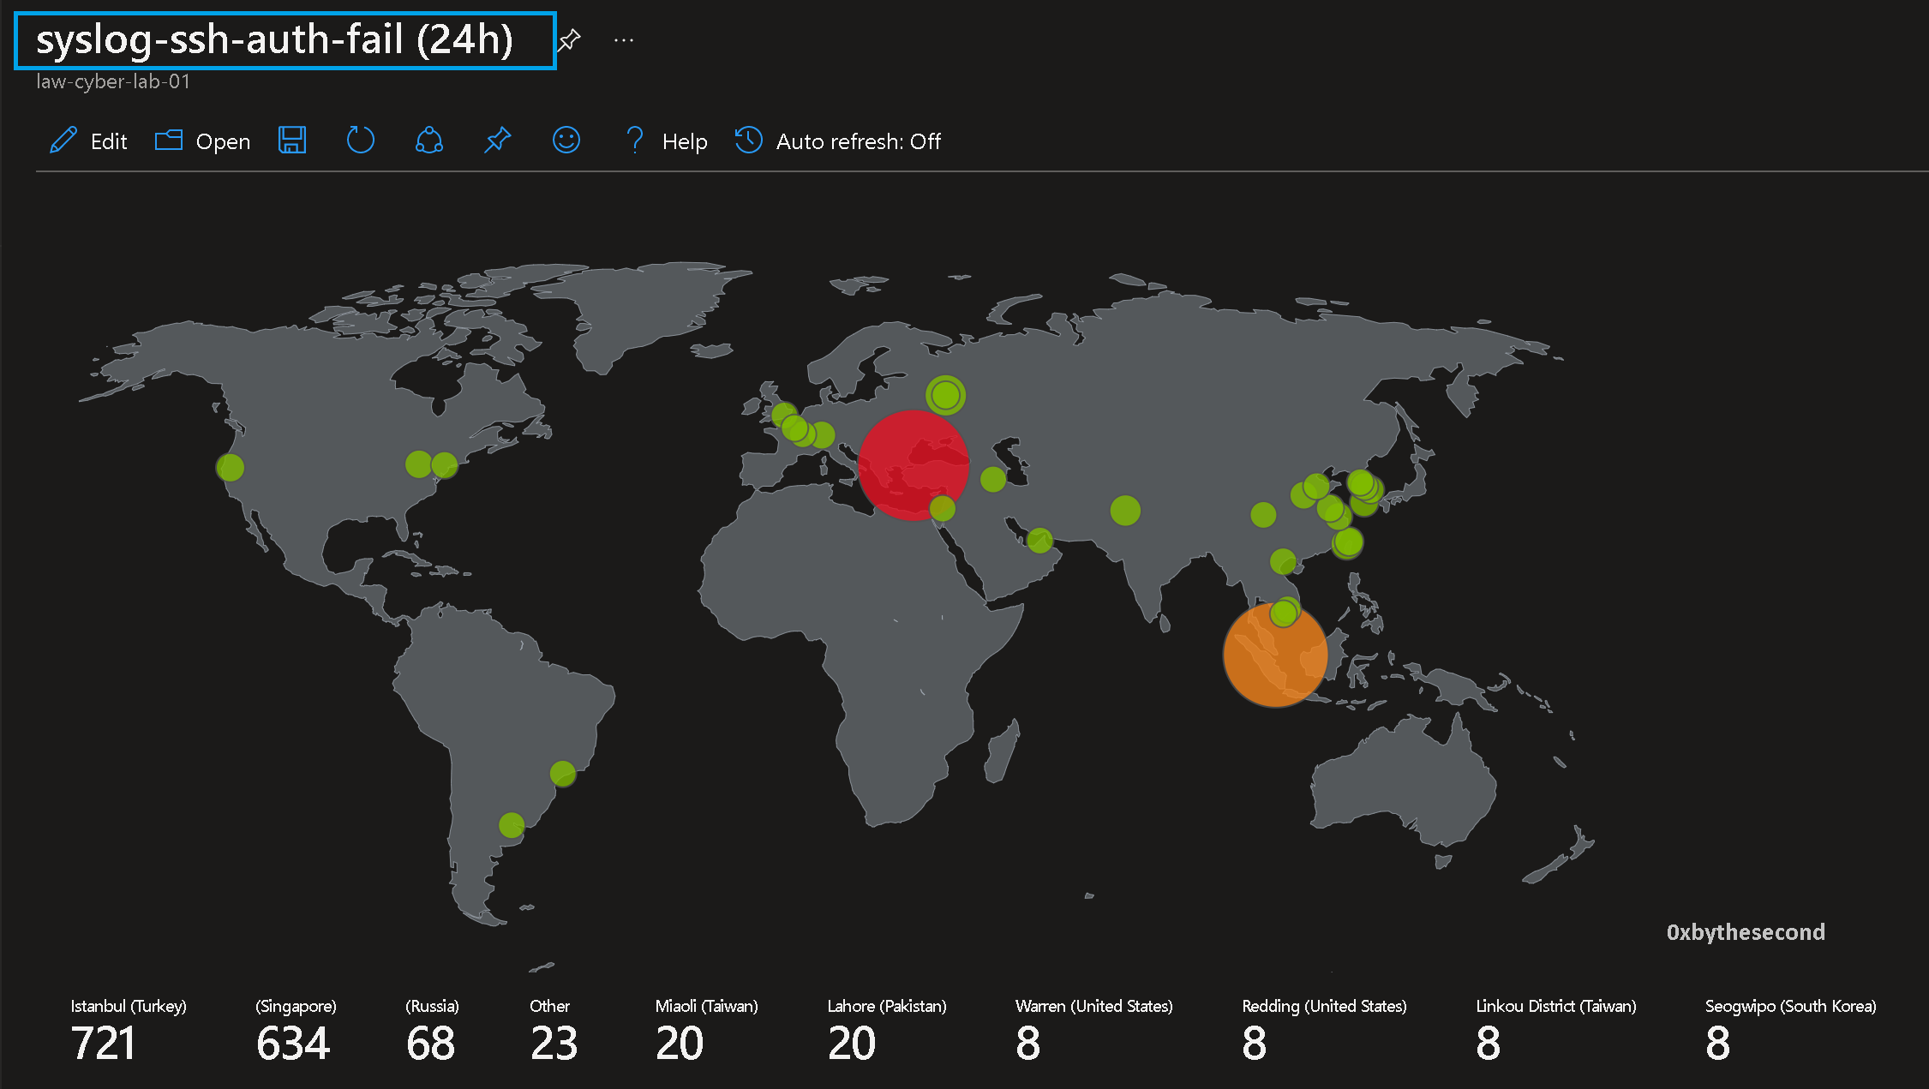
Task: Pin workbook using pin beside title
Action: tap(569, 40)
